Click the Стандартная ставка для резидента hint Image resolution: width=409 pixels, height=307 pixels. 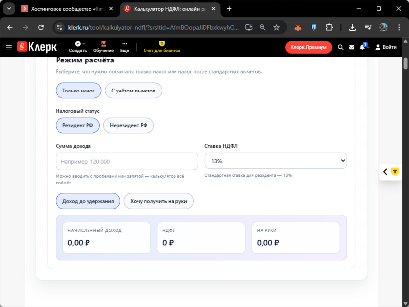[x=249, y=175]
